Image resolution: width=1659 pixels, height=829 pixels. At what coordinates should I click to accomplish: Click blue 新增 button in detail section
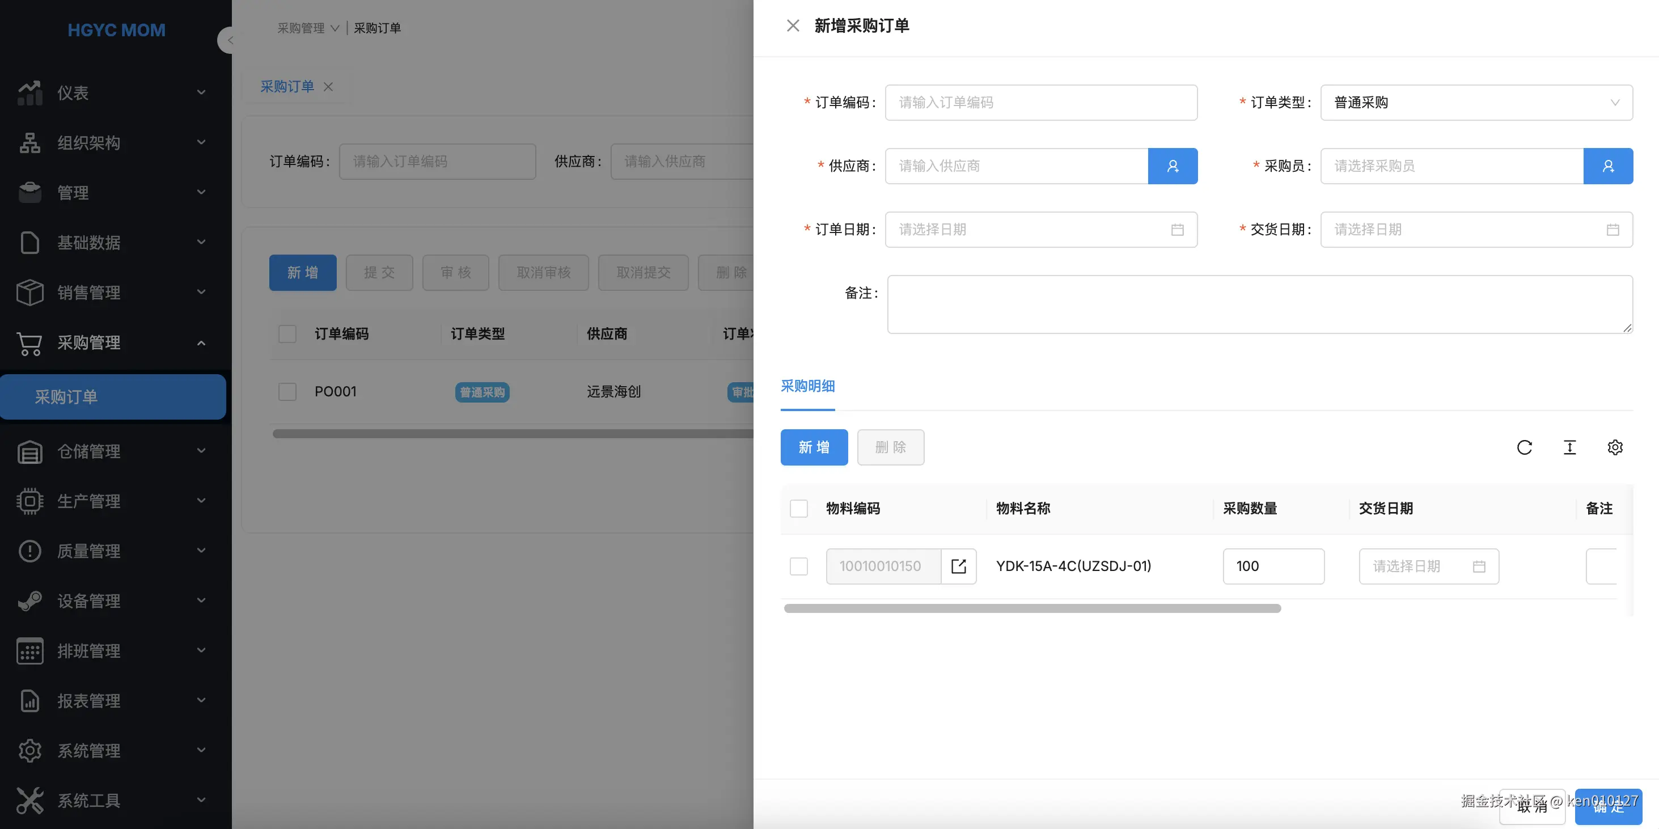814,447
